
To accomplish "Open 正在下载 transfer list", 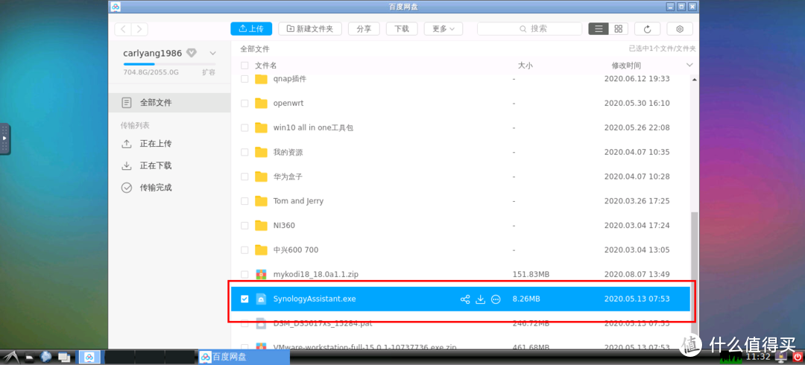I will pos(147,166).
